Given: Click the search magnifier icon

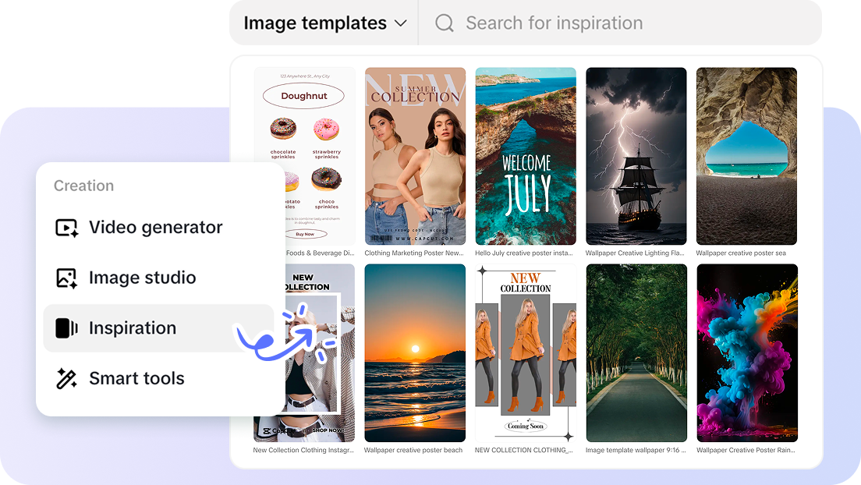Looking at the screenshot, I should [444, 23].
